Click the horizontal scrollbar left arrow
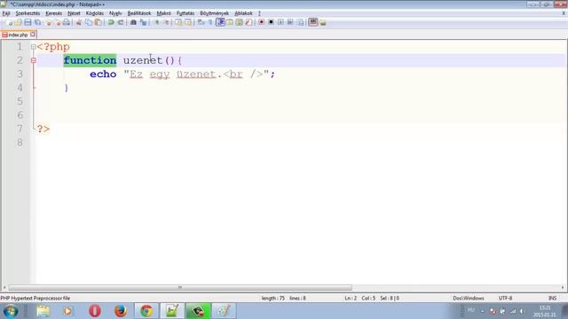 point(4,287)
